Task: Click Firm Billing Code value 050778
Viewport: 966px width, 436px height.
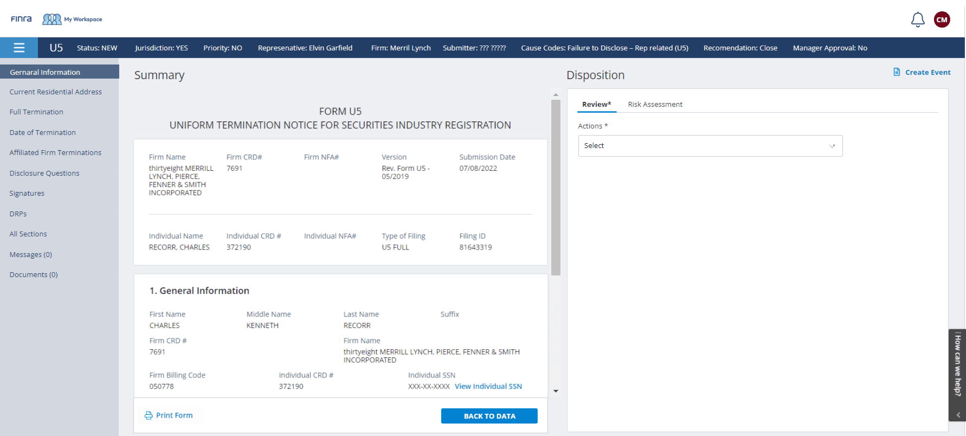Action: point(162,386)
